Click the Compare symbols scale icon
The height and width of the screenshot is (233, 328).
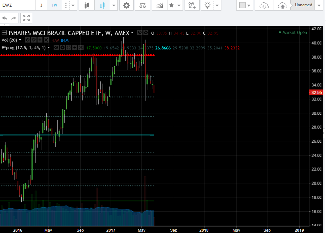(x=143, y=5)
